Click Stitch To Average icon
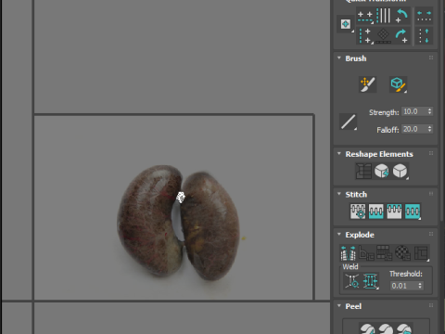445x334 pixels. [376, 212]
